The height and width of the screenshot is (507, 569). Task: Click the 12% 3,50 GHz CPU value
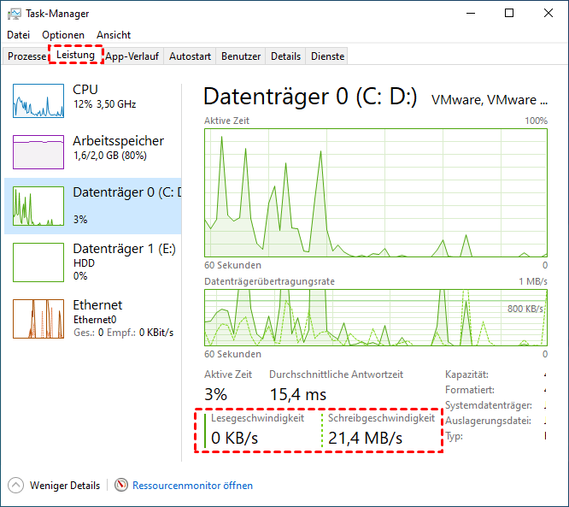click(x=104, y=104)
